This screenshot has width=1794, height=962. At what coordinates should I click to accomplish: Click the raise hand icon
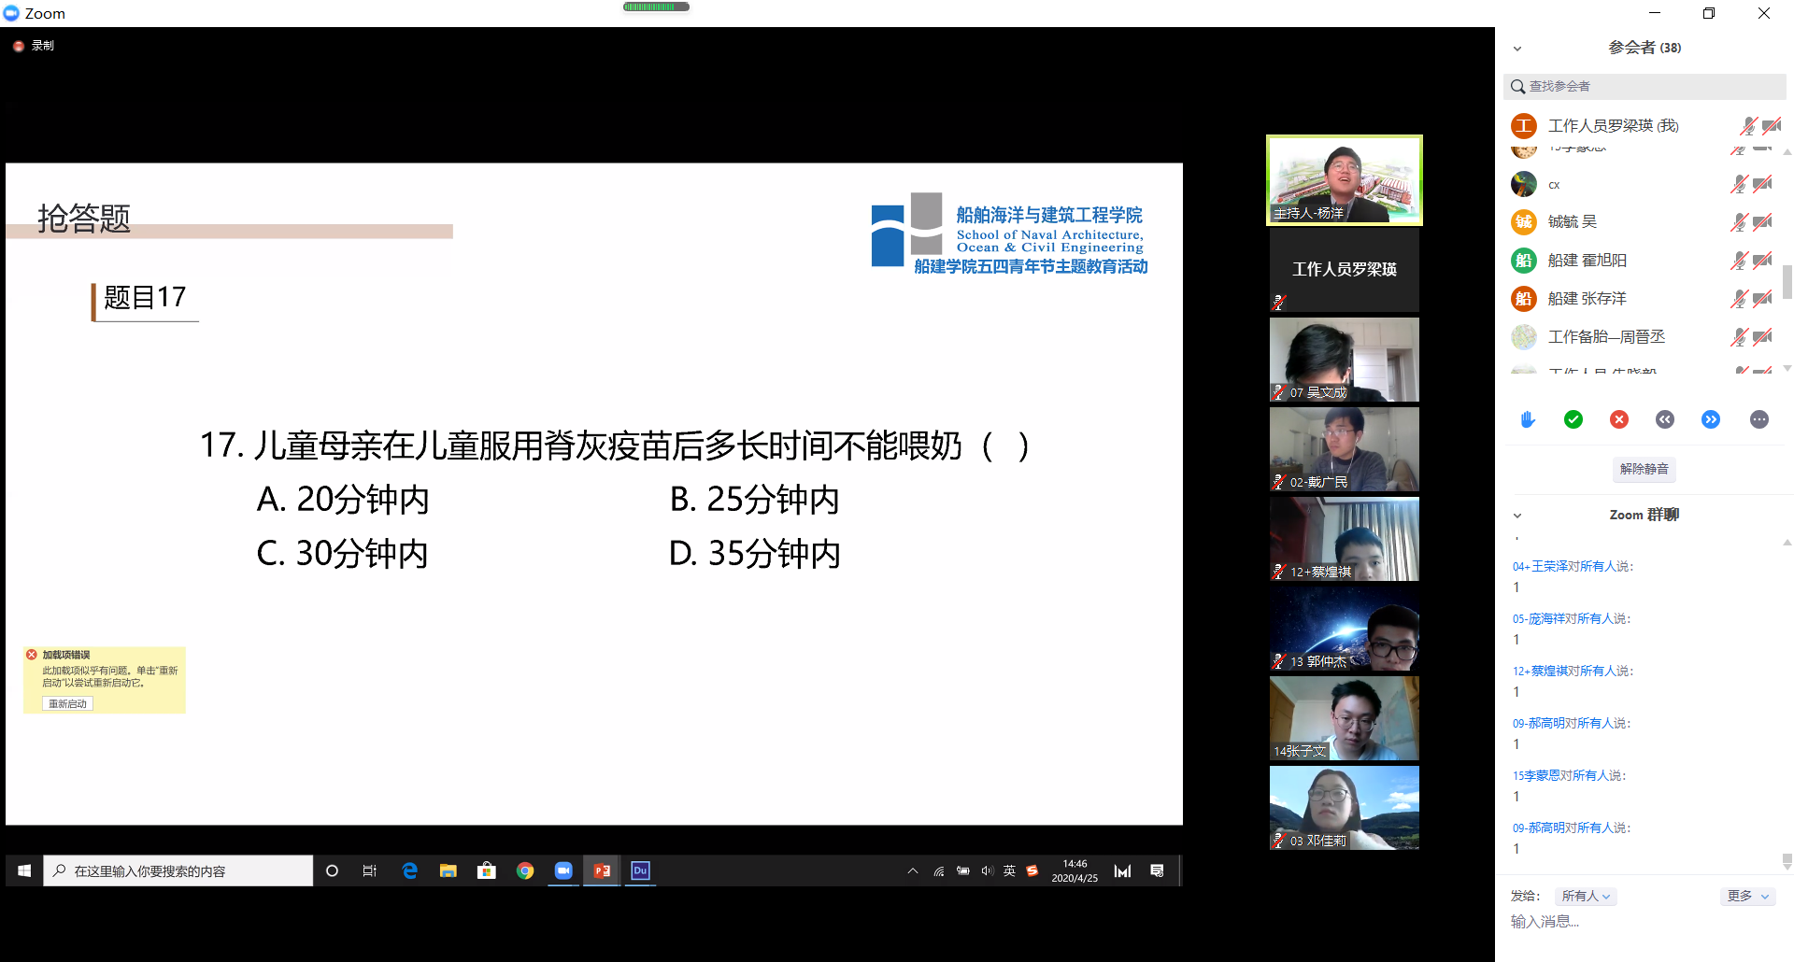point(1528,419)
